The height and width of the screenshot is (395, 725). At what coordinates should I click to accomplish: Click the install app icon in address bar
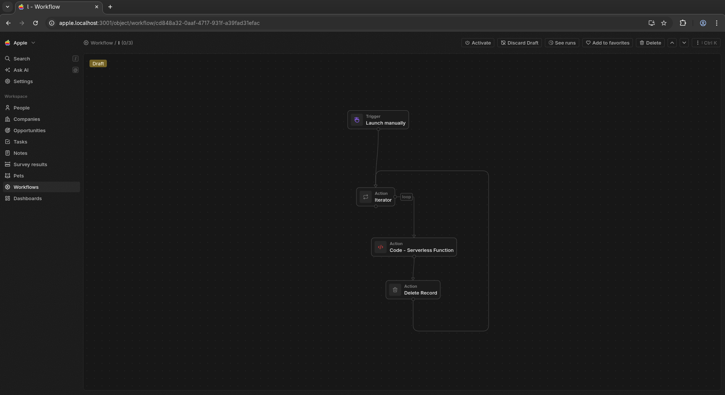point(652,23)
